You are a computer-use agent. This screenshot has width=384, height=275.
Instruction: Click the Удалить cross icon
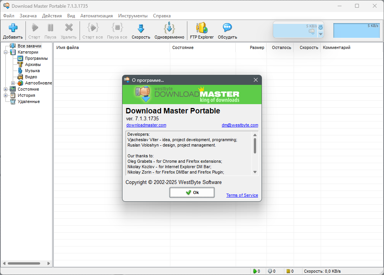tap(69, 27)
